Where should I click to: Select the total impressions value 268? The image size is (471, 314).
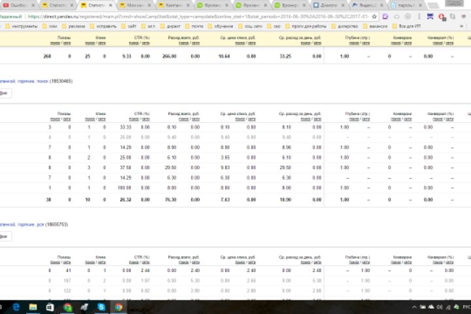coord(47,56)
